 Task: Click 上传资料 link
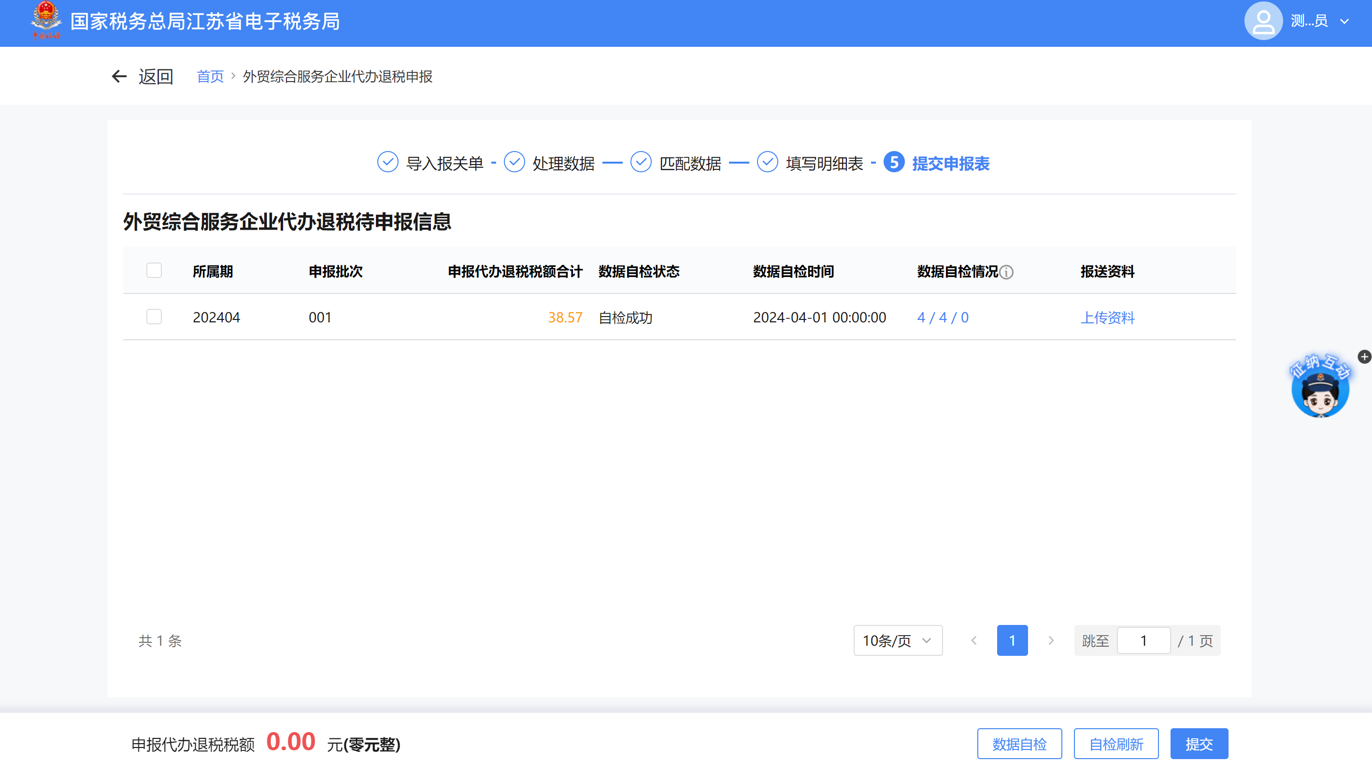click(x=1107, y=318)
